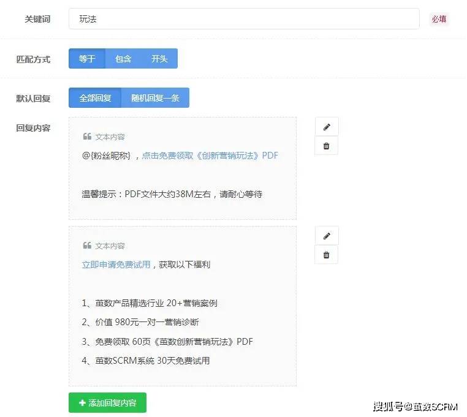467x417 pixels.
Task: Click the quote icon in the first reply block
Action: click(x=87, y=137)
